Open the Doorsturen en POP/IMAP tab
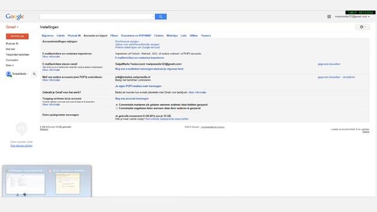Screen dimensions: 377x212 click(136, 35)
